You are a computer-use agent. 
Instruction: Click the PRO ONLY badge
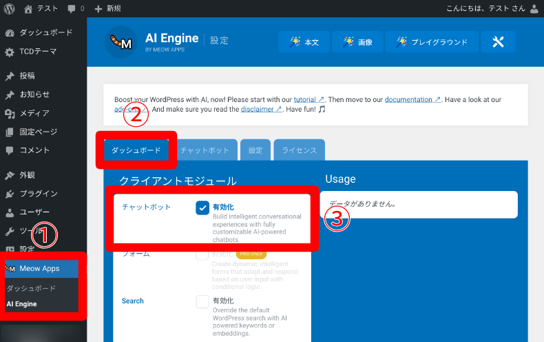tap(251, 254)
